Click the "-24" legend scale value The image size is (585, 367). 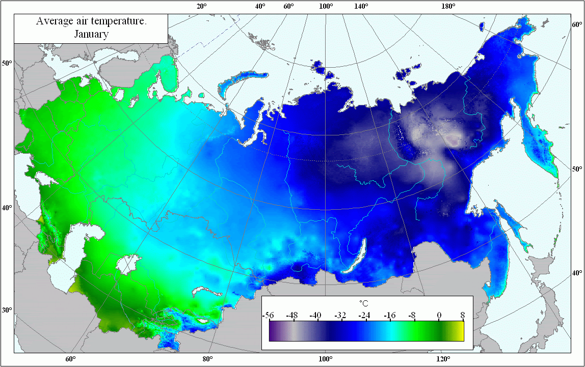pyautogui.click(x=364, y=316)
